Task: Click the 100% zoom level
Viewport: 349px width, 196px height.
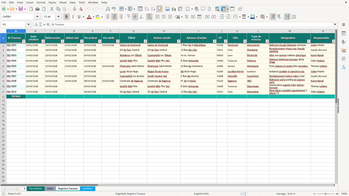Action: coord(344,194)
